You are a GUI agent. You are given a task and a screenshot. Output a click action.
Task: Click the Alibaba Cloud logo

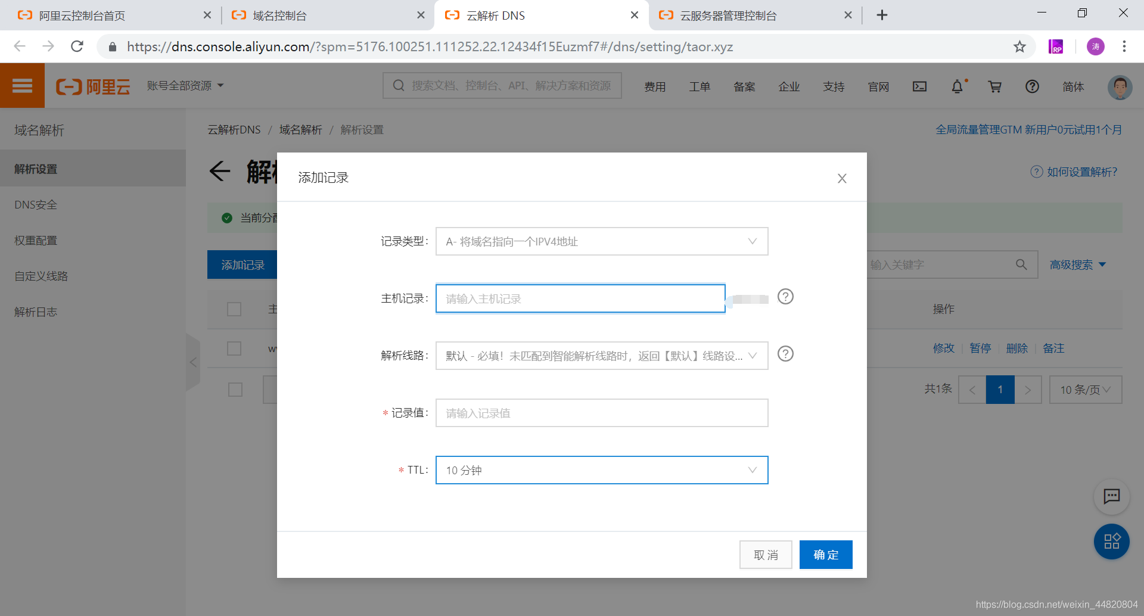click(93, 85)
